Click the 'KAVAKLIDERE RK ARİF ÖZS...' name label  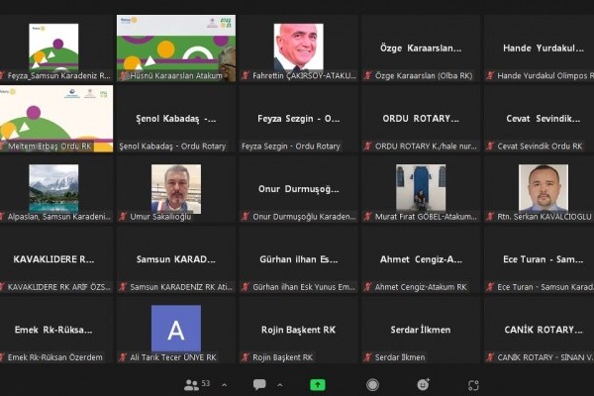(59, 287)
